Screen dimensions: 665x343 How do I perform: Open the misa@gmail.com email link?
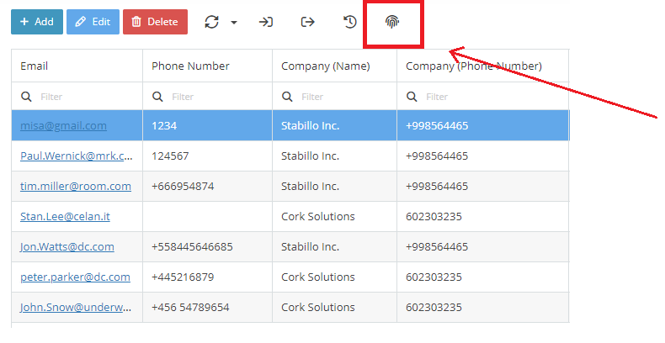64,126
